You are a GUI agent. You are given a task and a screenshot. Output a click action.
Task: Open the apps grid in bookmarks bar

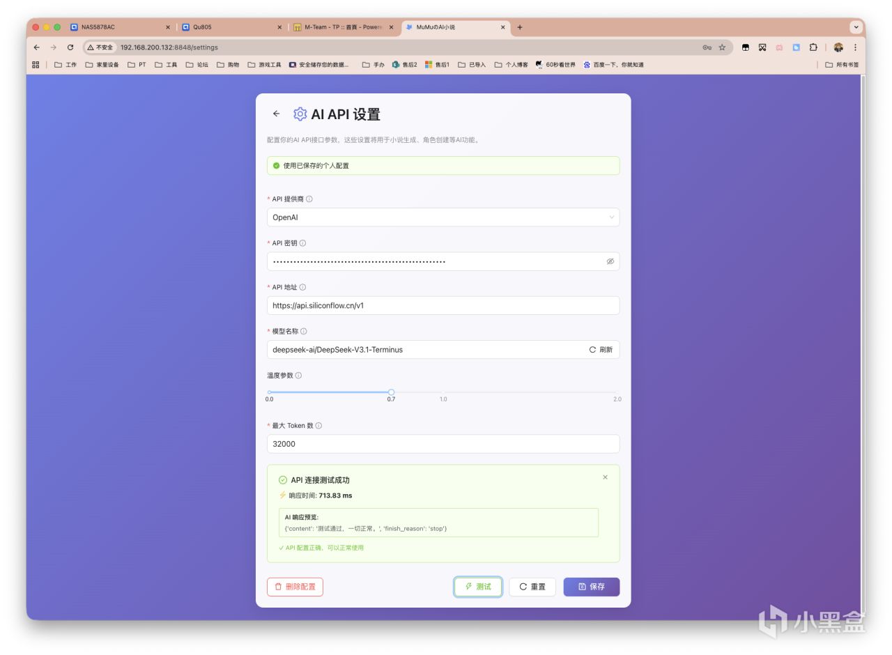click(x=36, y=65)
